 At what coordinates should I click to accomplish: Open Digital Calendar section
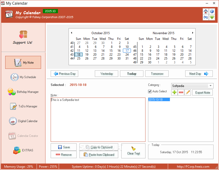(x=23, y=121)
